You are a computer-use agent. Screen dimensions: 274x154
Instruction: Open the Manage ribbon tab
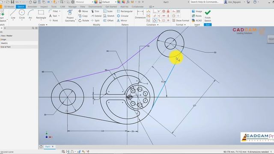point(72,7)
